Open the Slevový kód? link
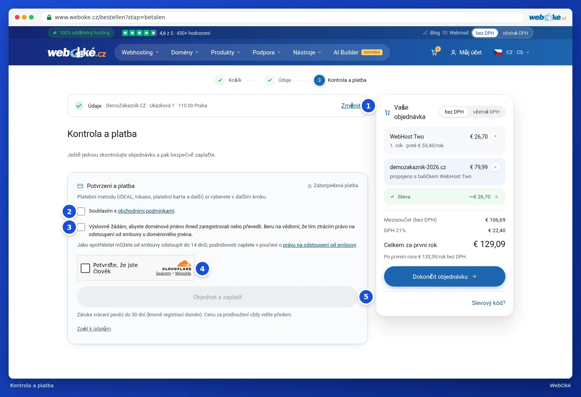Screen dimensions: 581x397 pyautogui.click(x=489, y=303)
